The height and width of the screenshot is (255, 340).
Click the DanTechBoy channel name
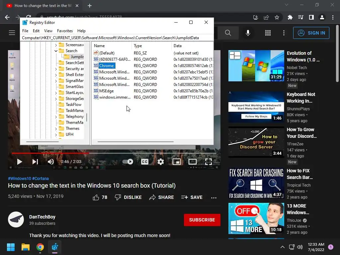point(42,217)
